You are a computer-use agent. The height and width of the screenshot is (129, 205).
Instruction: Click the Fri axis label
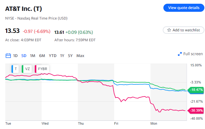click(x=116, y=123)
